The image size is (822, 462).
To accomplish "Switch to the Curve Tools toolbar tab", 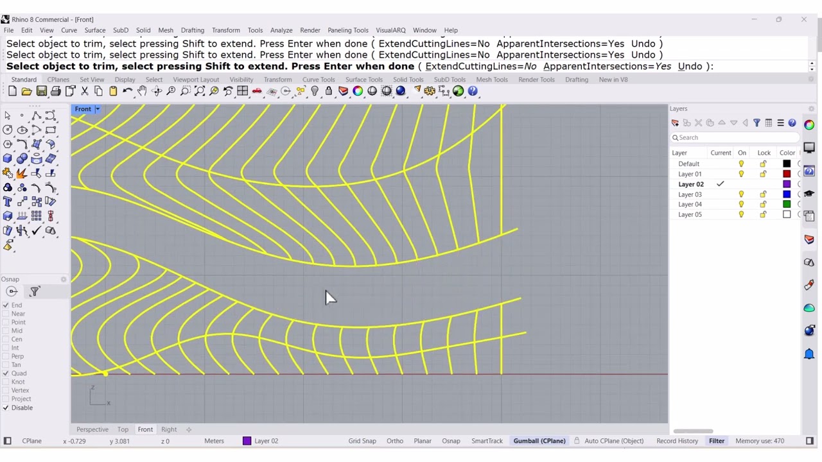I will point(319,80).
